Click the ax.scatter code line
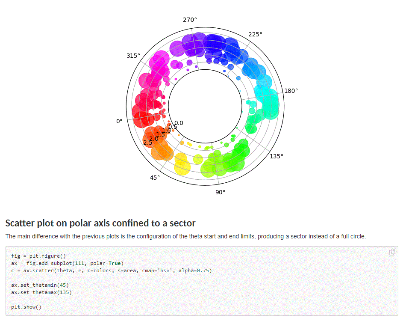This screenshot has width=403, height=321. point(111,270)
